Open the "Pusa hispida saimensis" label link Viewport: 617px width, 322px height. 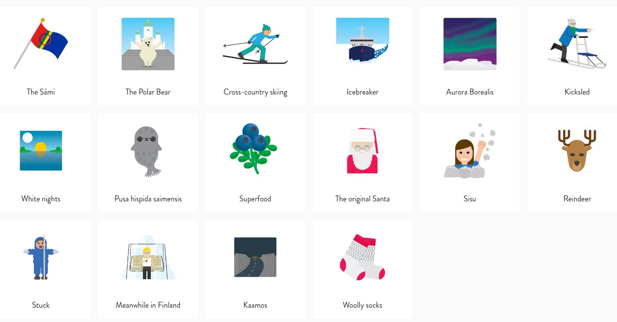pyautogui.click(x=148, y=199)
